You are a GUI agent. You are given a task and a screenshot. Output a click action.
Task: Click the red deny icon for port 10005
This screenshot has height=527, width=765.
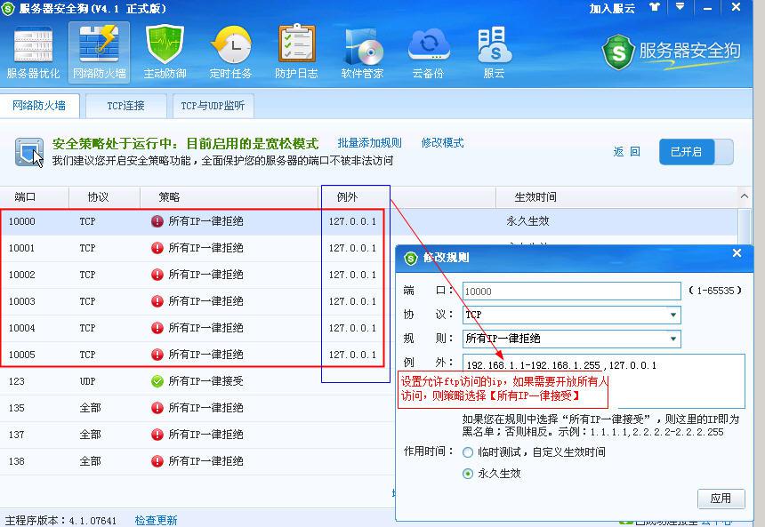point(157,355)
